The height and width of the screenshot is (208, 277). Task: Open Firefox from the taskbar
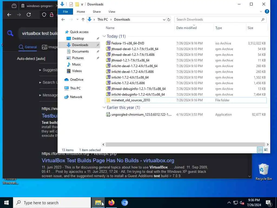click(111, 203)
